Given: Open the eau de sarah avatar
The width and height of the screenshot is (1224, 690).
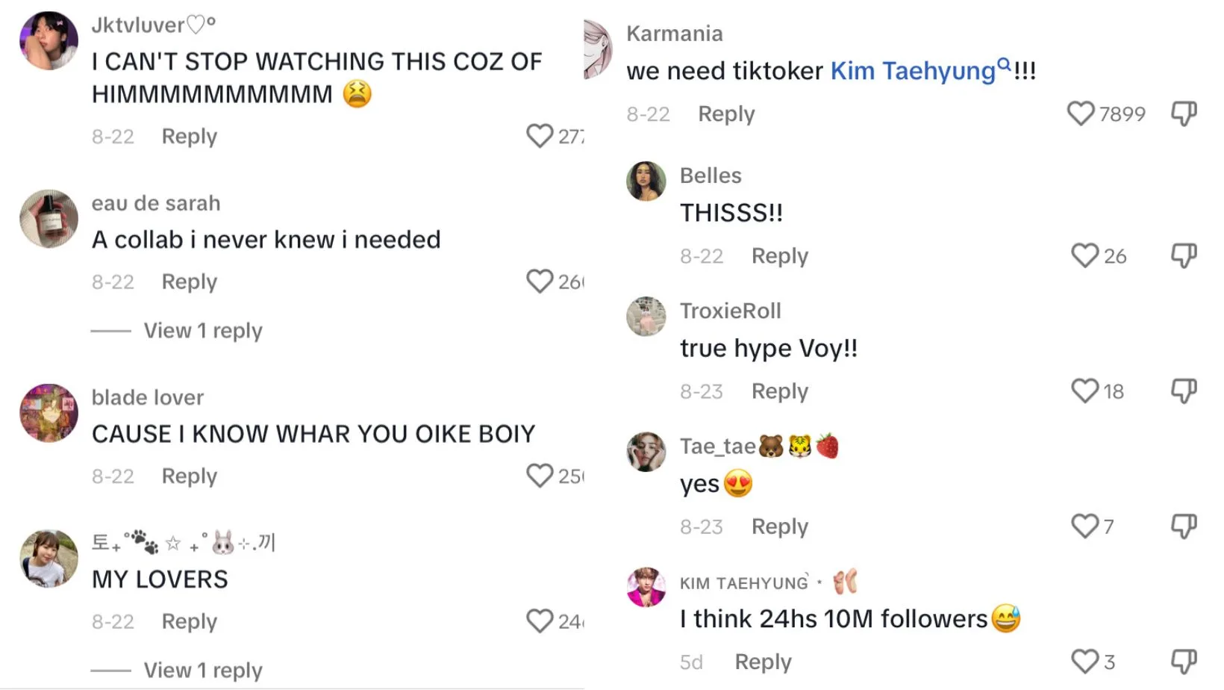Looking at the screenshot, I should coord(49,219).
